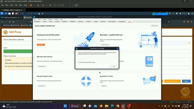Click Hide this tab button
Viewport: 194px width, 109px height.
coord(154,26)
